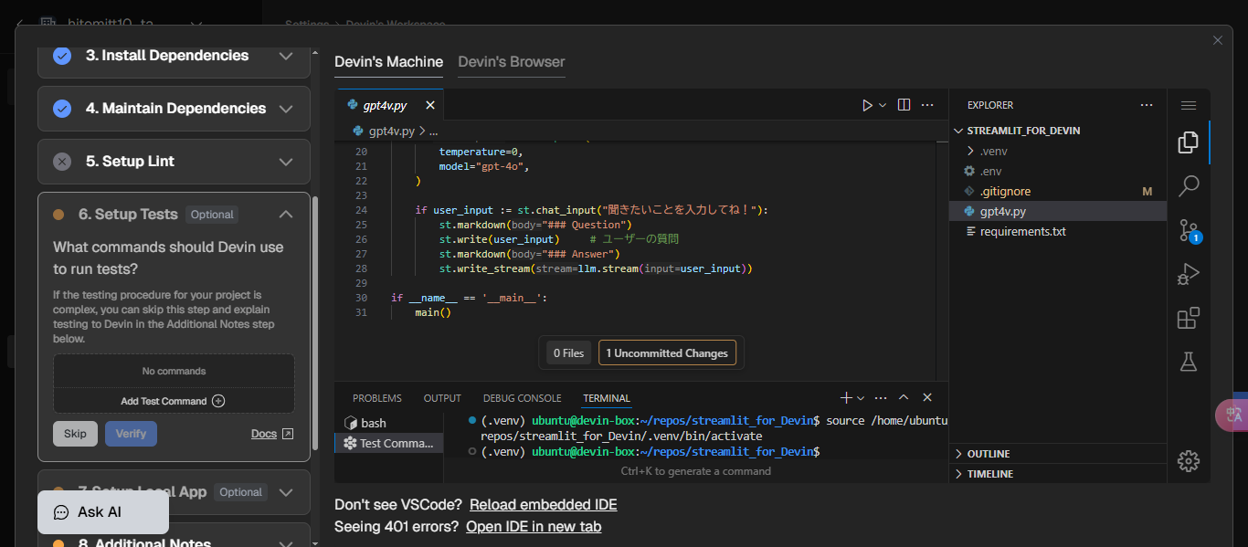1248x547 pixels.
Task: Click the Extensions icon in activity bar
Action: [1188, 318]
